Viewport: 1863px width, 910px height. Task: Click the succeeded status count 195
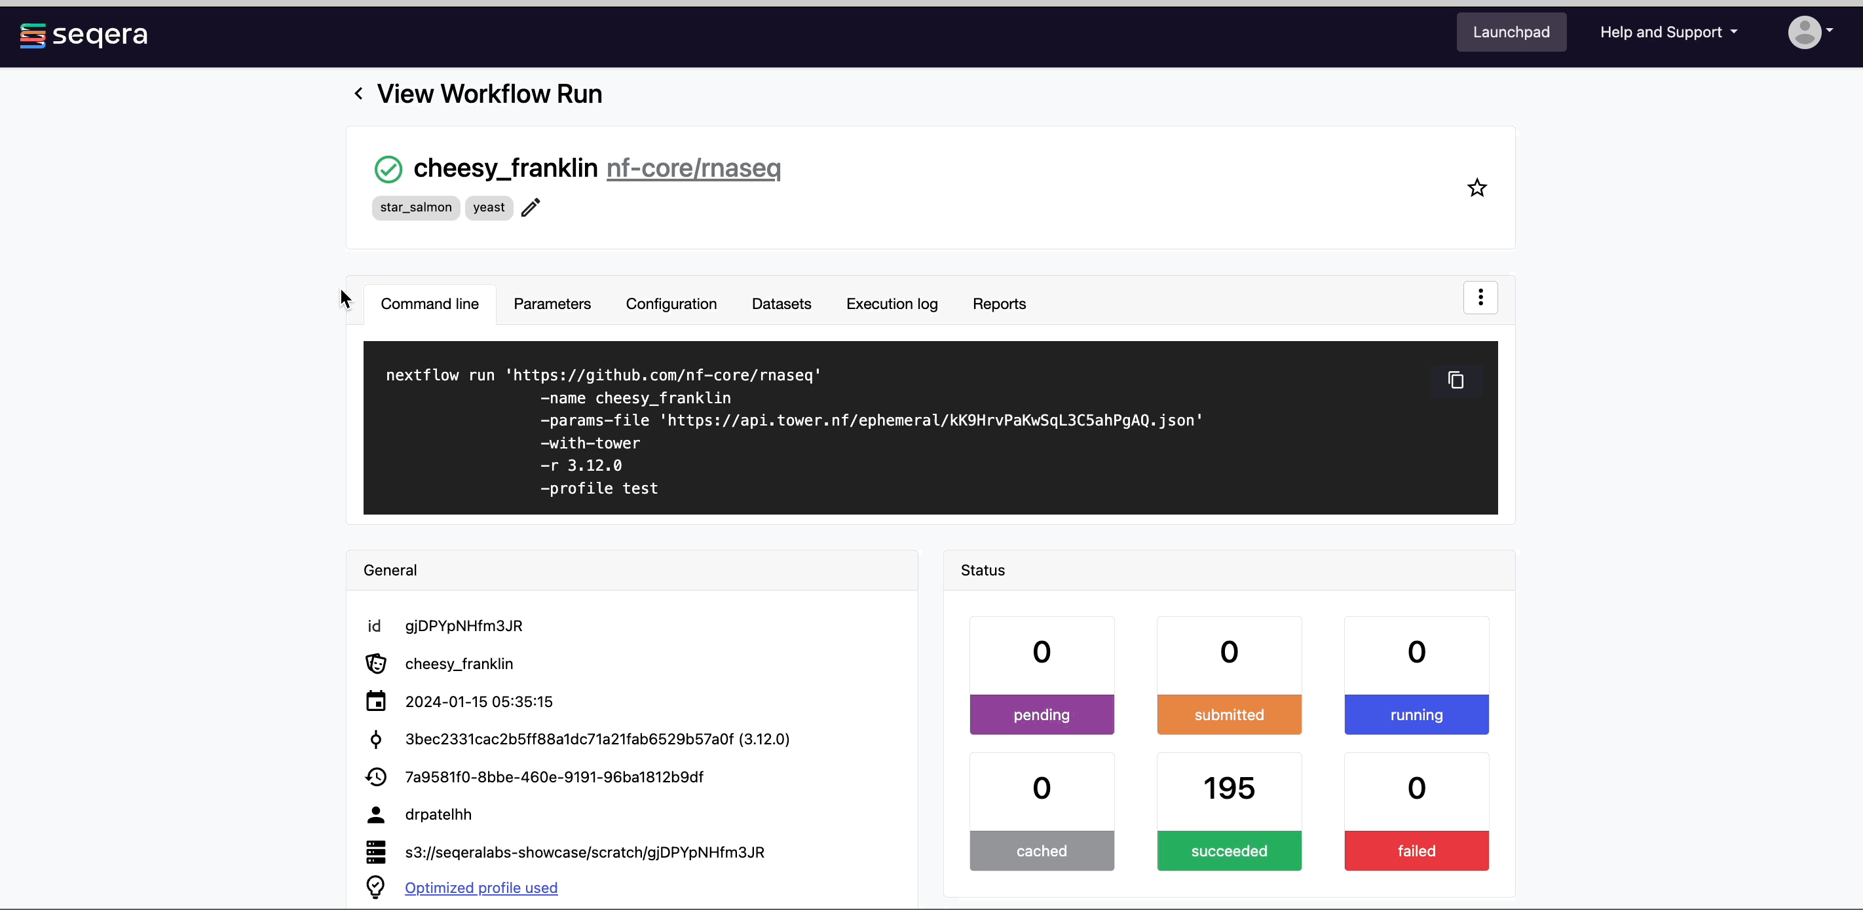point(1228,788)
